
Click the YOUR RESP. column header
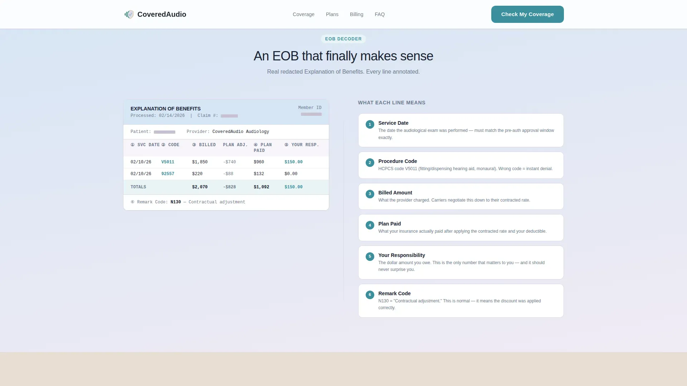(302, 145)
